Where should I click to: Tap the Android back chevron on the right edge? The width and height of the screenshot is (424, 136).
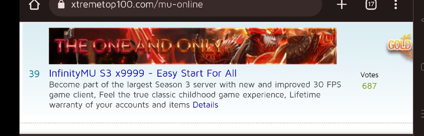click(x=422, y=20)
